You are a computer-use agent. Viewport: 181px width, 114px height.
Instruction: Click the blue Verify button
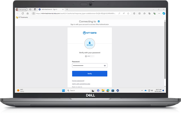(90, 73)
